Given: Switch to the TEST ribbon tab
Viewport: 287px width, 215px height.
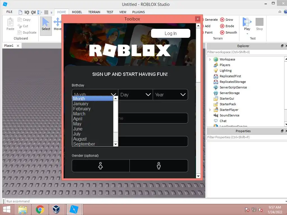Looking at the screenshot, I should 110,12.
